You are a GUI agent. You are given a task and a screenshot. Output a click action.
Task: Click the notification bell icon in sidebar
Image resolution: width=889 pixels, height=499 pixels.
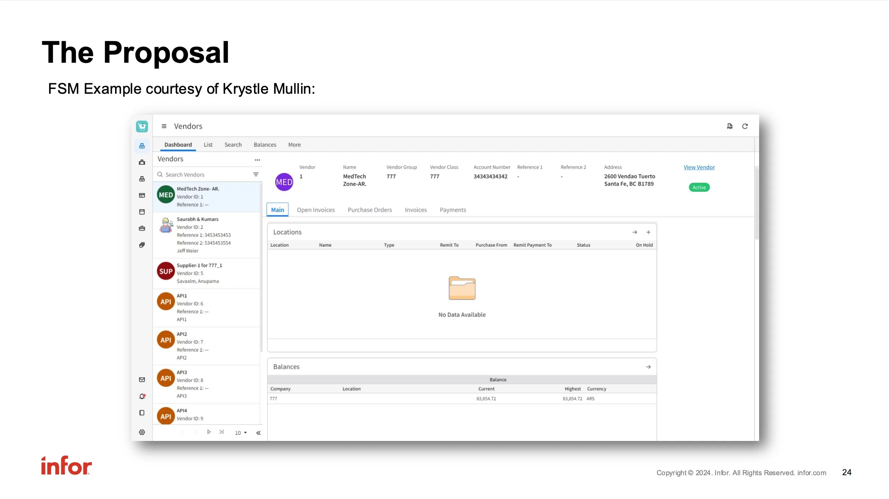[142, 396]
